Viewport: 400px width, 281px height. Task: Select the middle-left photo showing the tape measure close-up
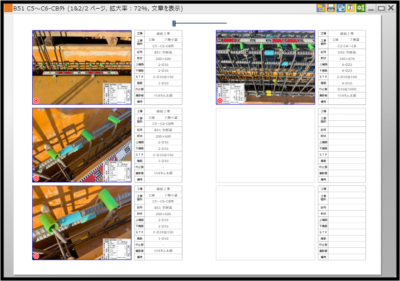tap(82, 145)
